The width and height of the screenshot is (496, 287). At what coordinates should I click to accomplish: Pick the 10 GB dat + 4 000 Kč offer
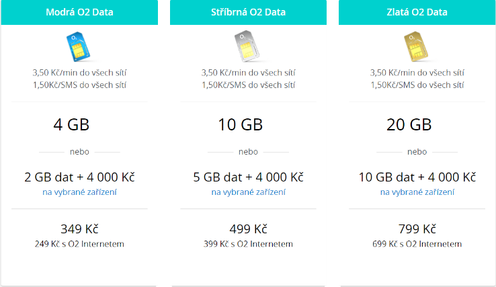coord(417,177)
